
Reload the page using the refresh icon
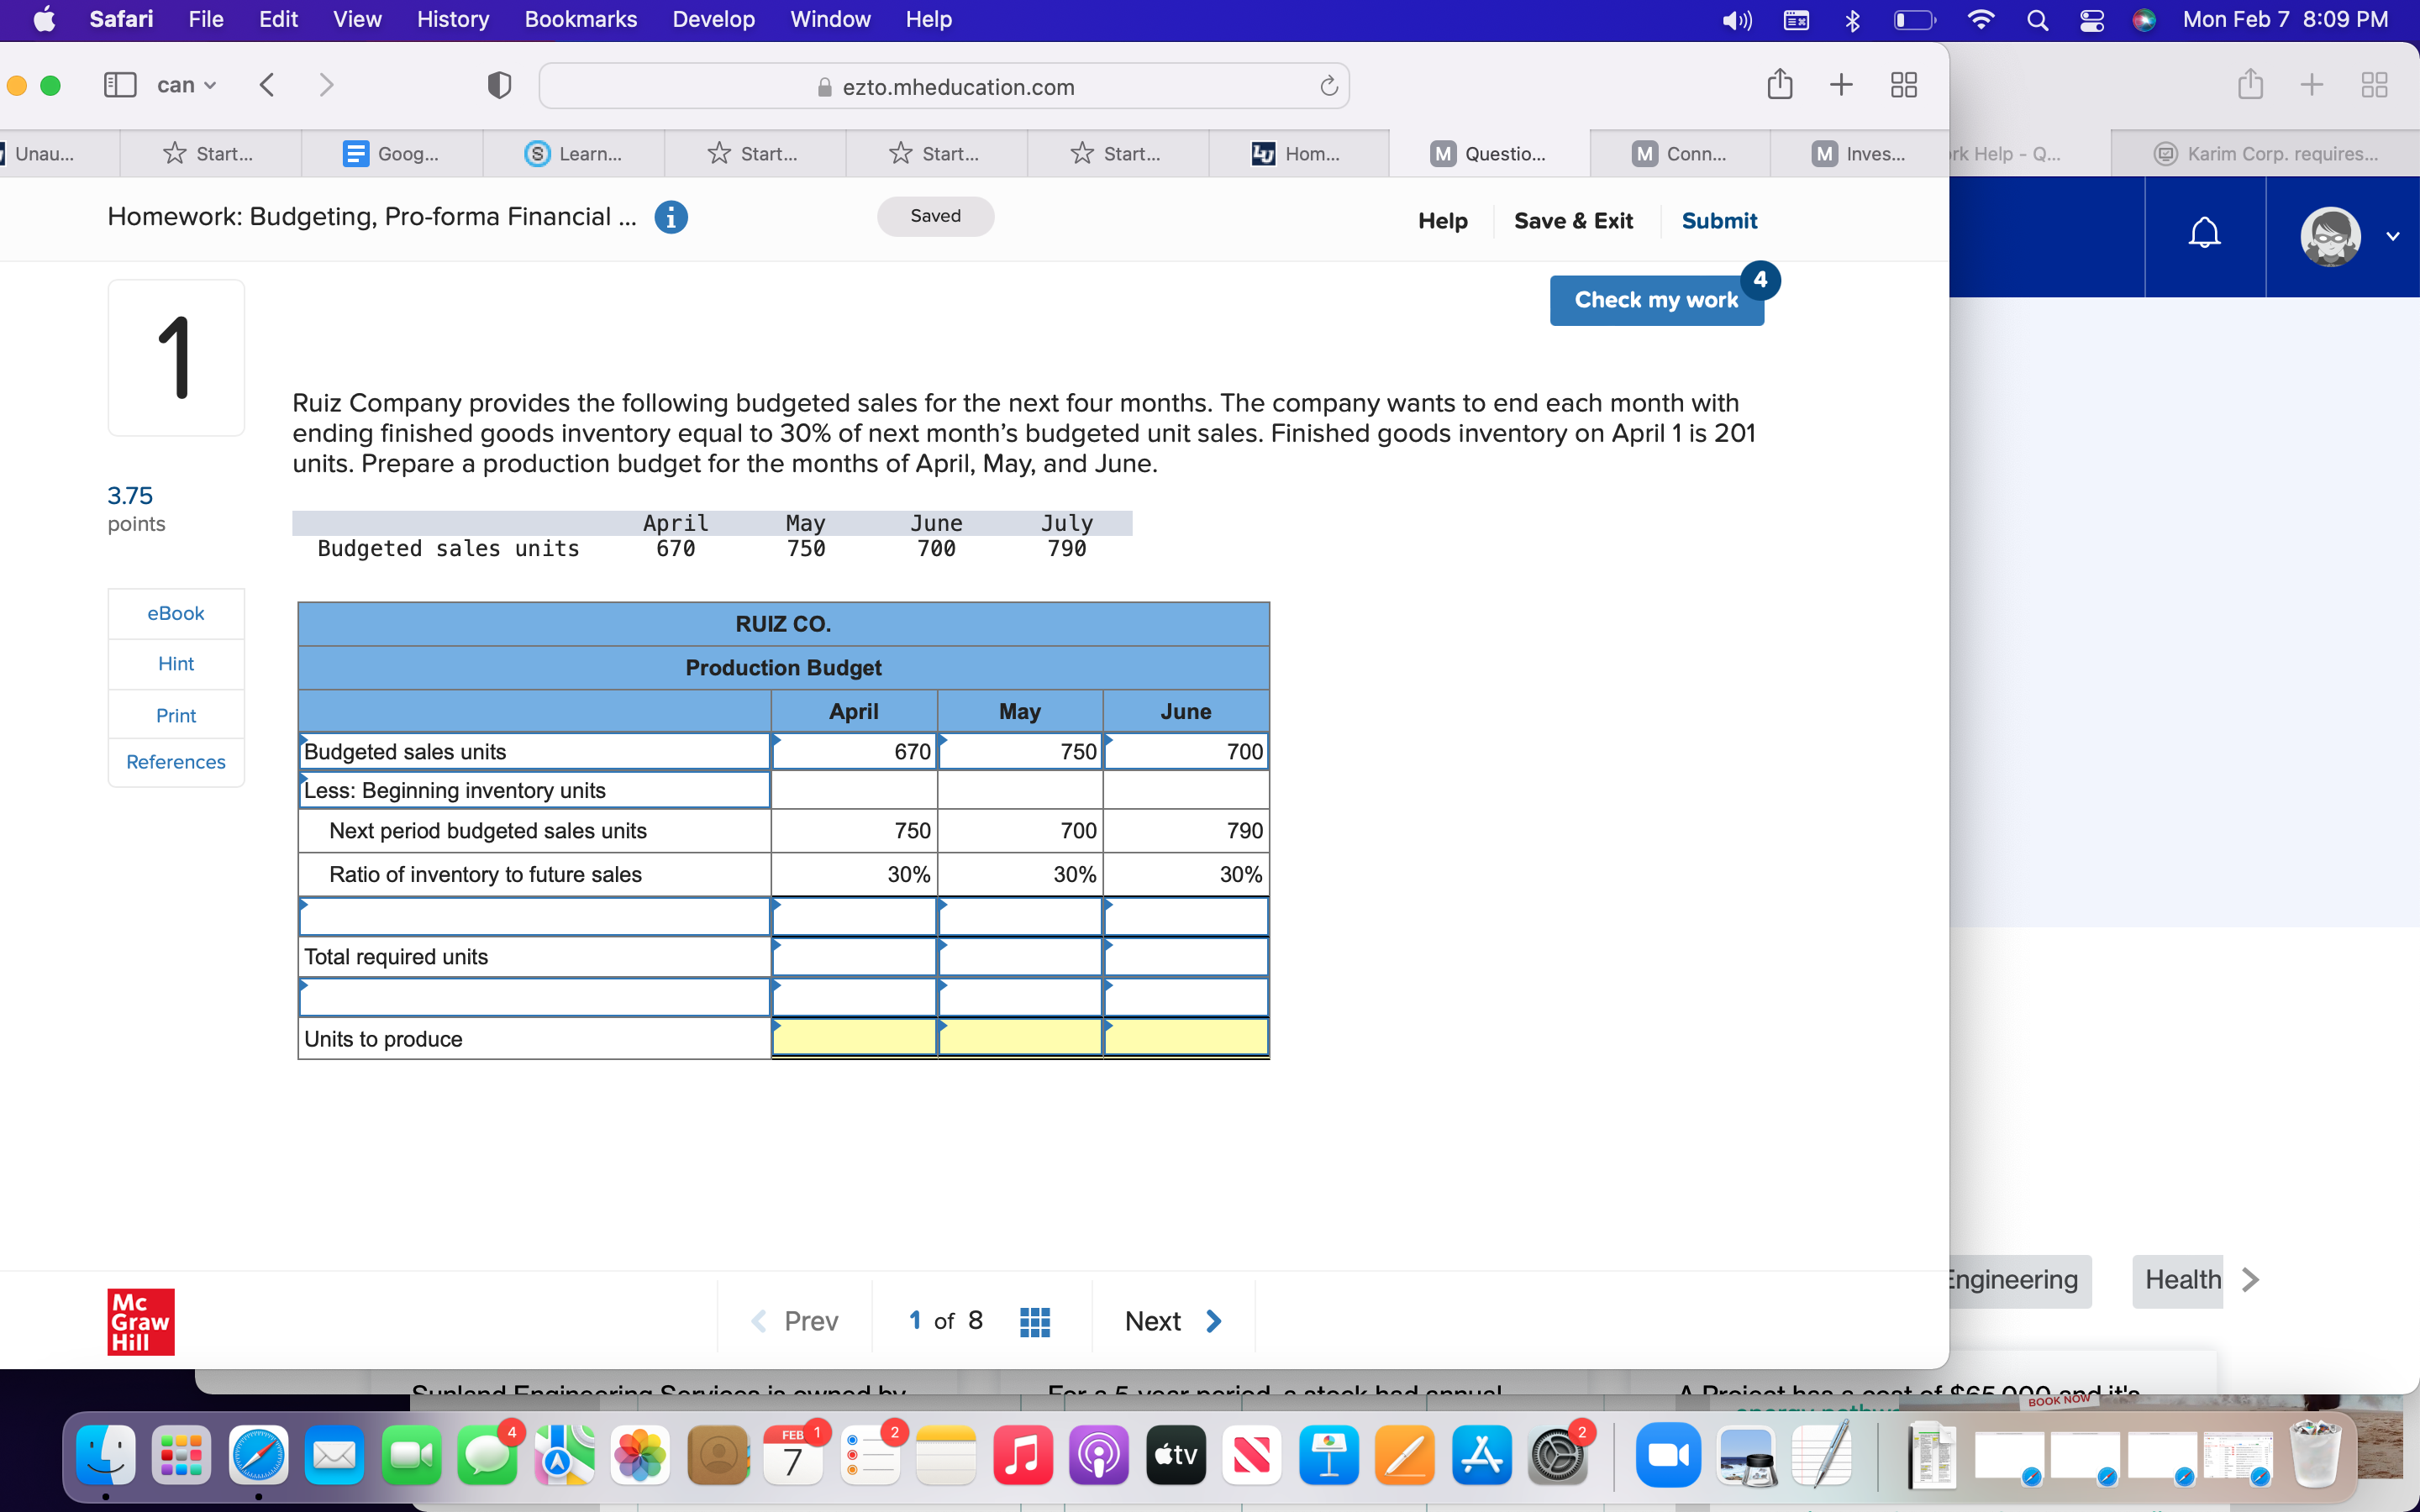tap(1328, 86)
